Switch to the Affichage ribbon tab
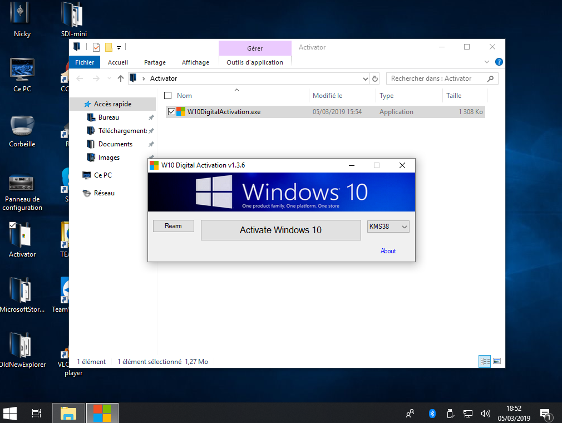Viewport: 562px width, 423px height. point(195,62)
